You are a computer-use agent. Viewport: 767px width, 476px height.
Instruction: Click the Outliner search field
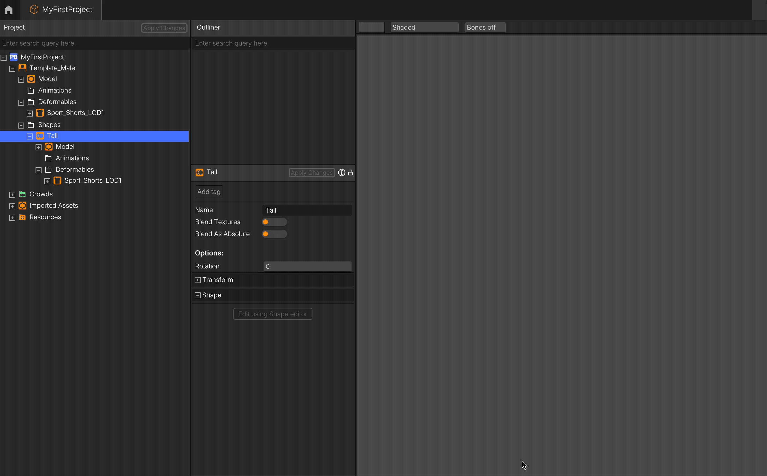(273, 43)
